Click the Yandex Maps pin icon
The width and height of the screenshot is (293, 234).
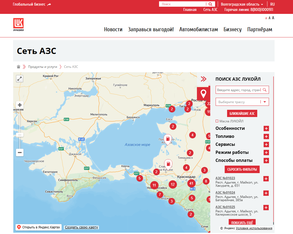point(19,227)
